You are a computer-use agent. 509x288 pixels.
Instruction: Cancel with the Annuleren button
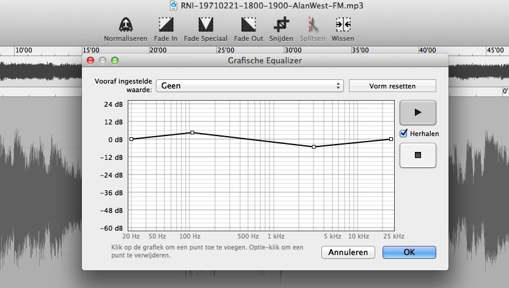[x=348, y=252]
